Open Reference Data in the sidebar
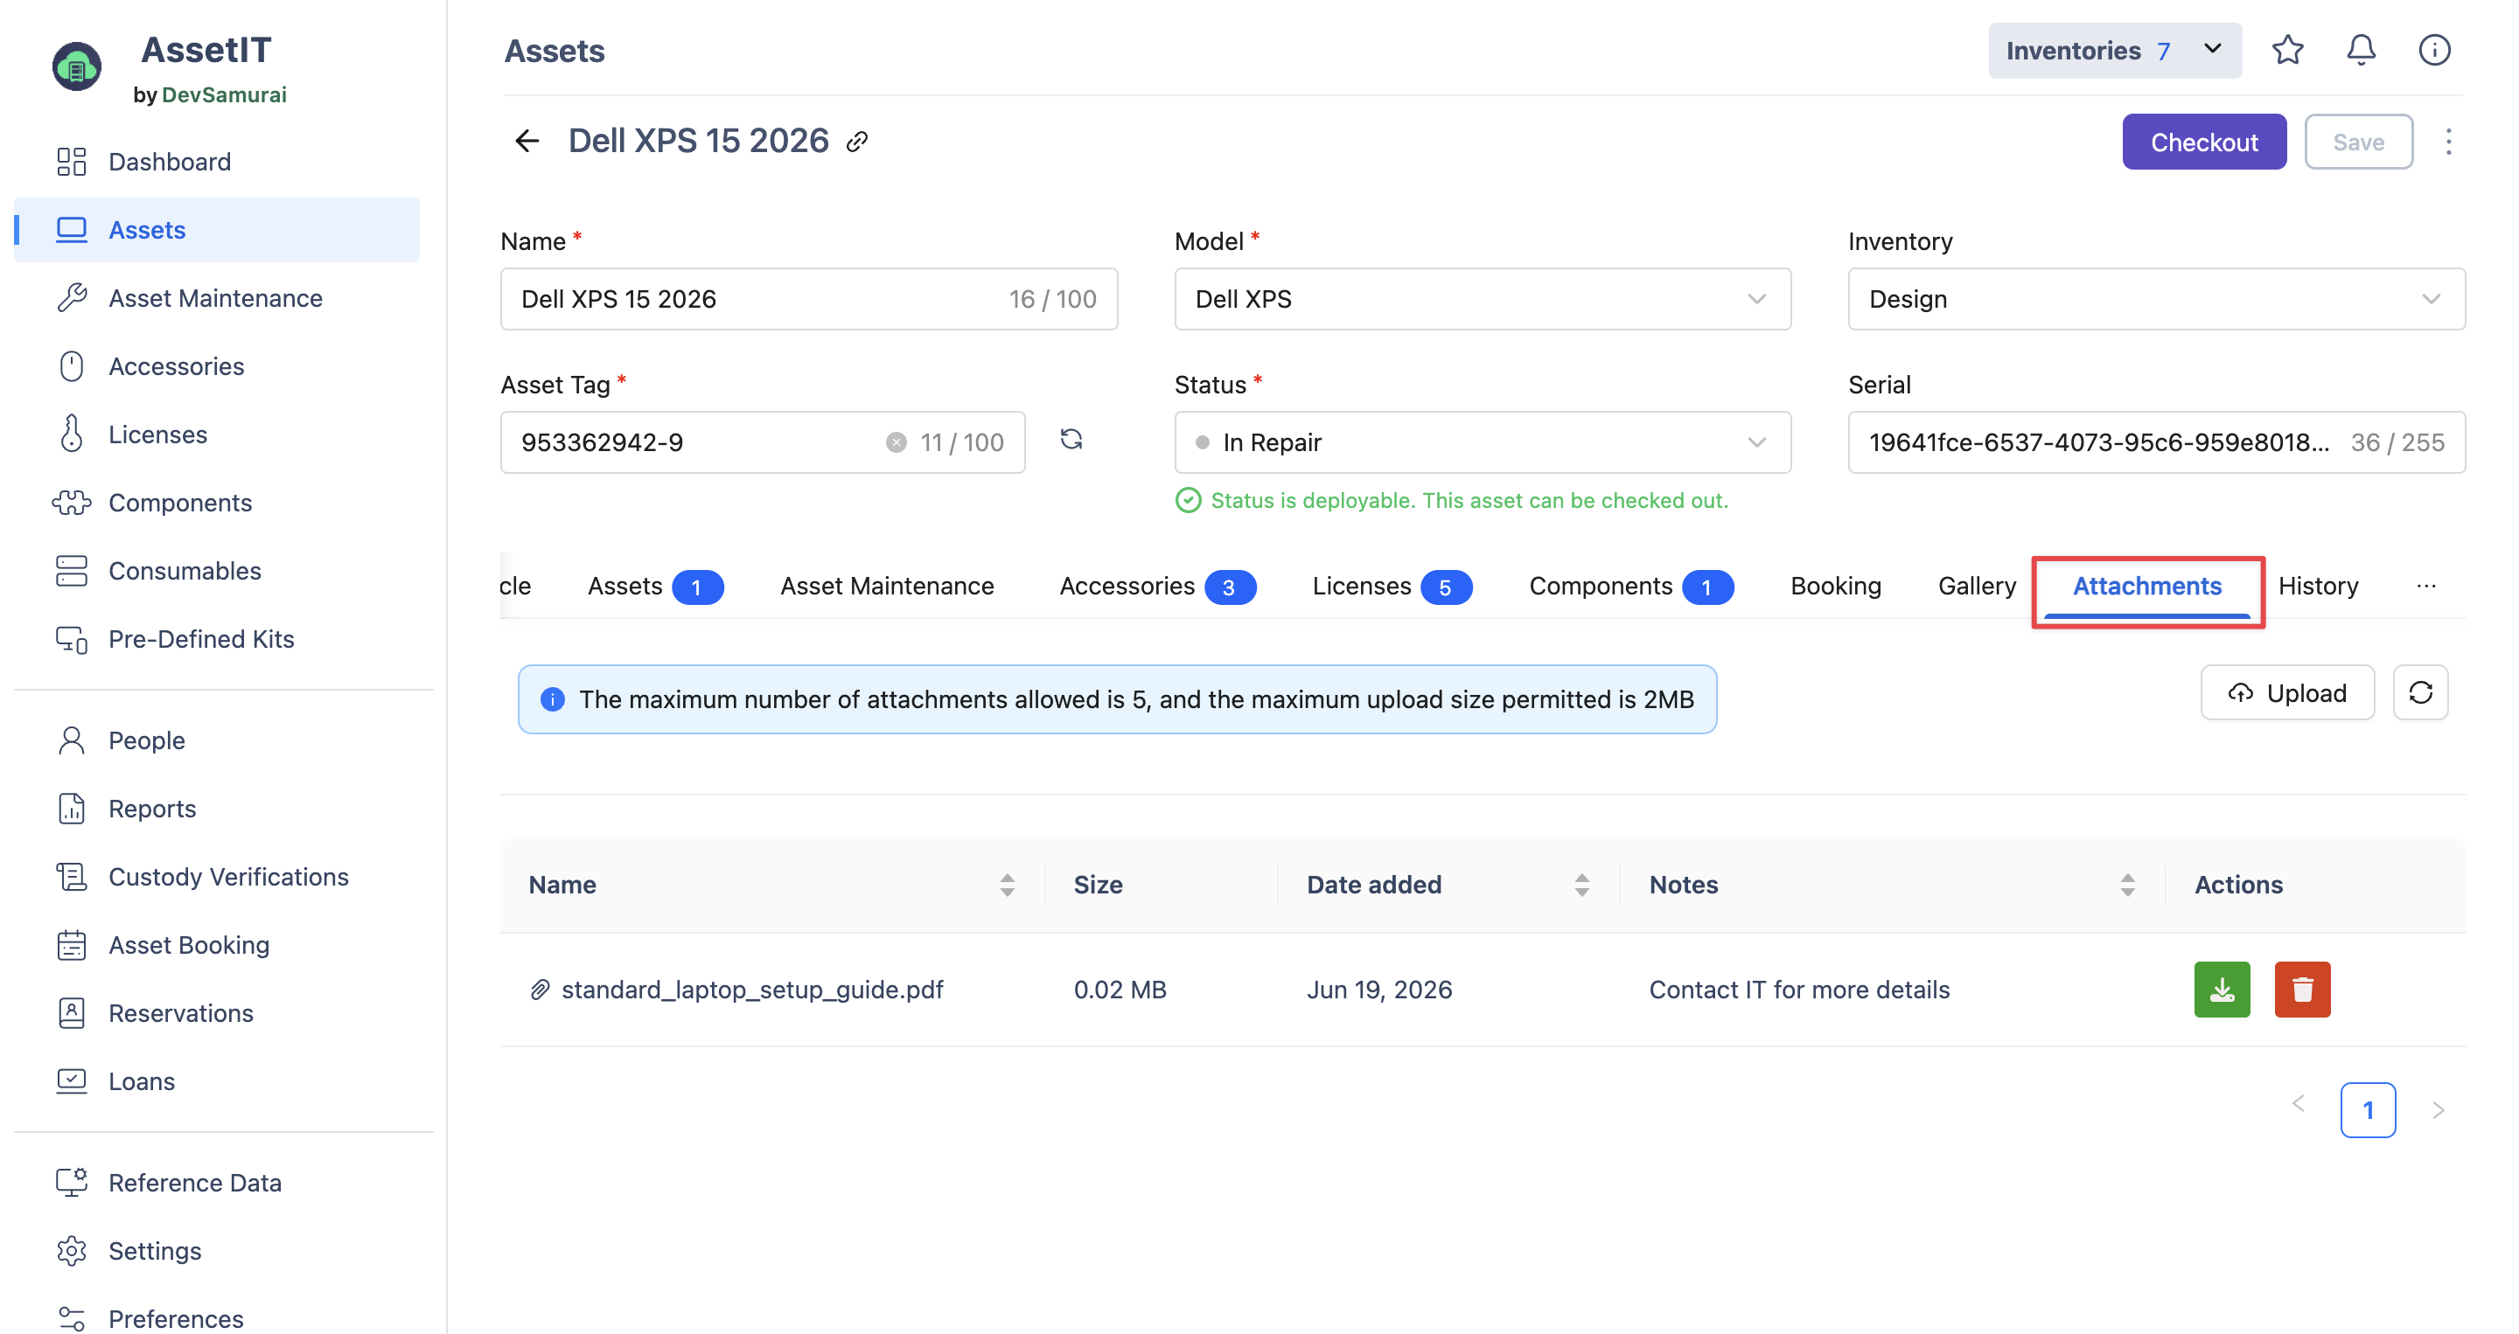The image size is (2519, 1334). pyautogui.click(x=217, y=1183)
